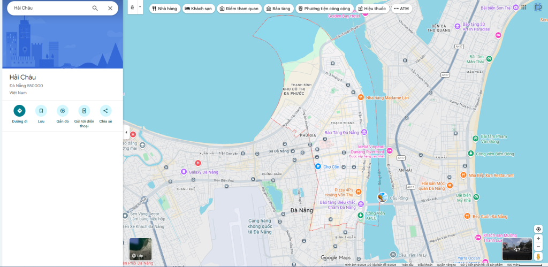Center map on my location
Viewport: 548px width, 267px height.
[x=538, y=229]
